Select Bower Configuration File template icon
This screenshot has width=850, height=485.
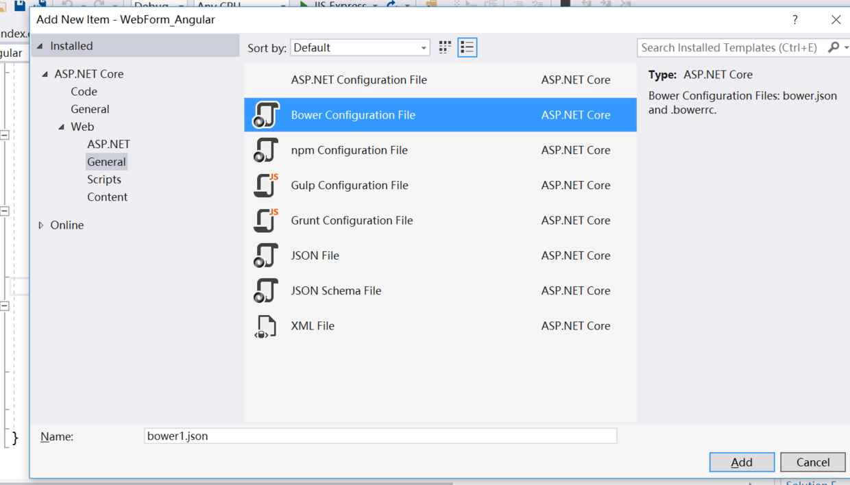pos(266,115)
